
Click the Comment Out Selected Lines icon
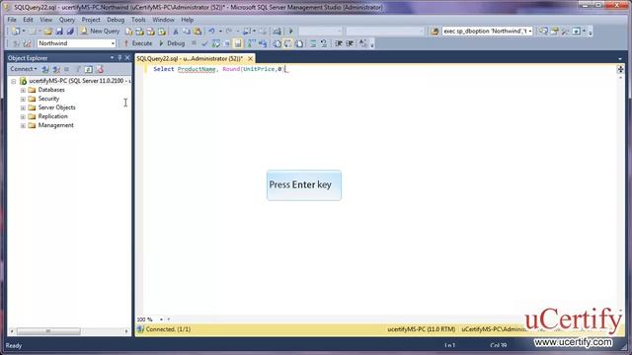click(x=313, y=43)
